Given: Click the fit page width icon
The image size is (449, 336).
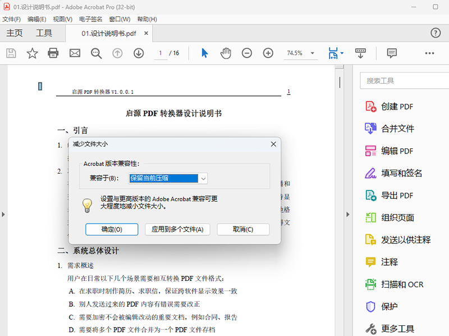Looking at the screenshot, I should tap(333, 53).
